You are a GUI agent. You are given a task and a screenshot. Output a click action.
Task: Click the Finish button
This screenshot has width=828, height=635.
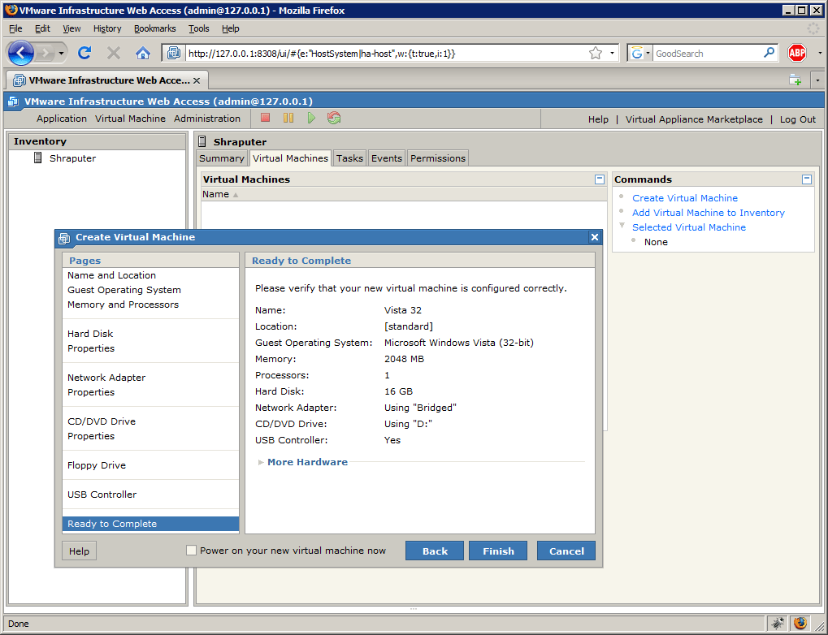498,551
